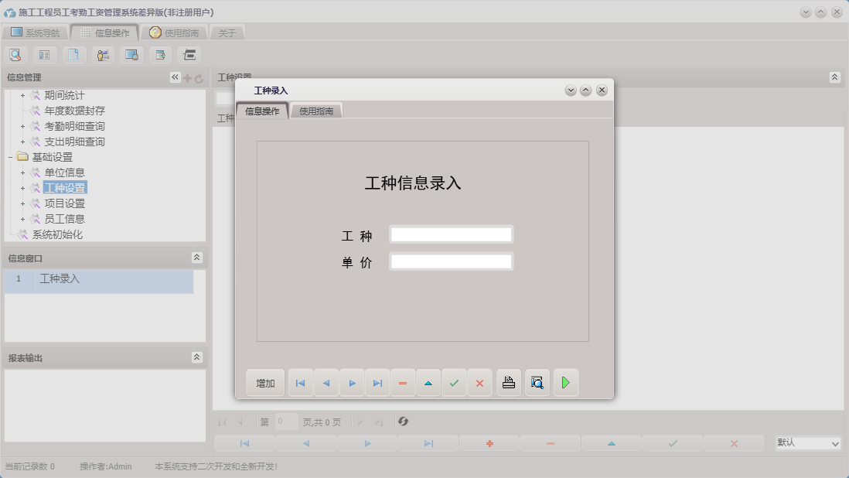Click the plus icon in 信息管理 header
This screenshot has height=478, width=849.
[187, 78]
